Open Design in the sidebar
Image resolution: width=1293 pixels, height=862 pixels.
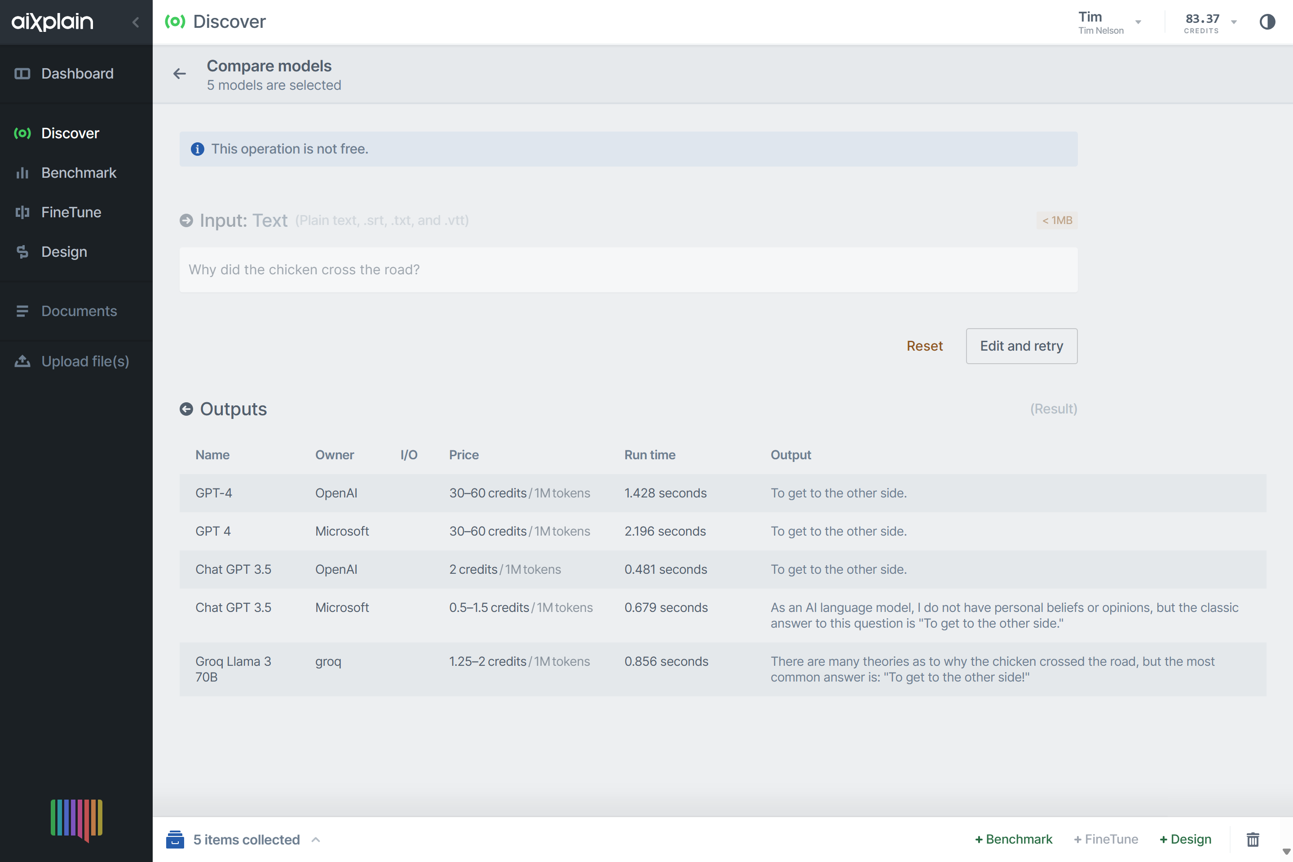click(x=64, y=252)
